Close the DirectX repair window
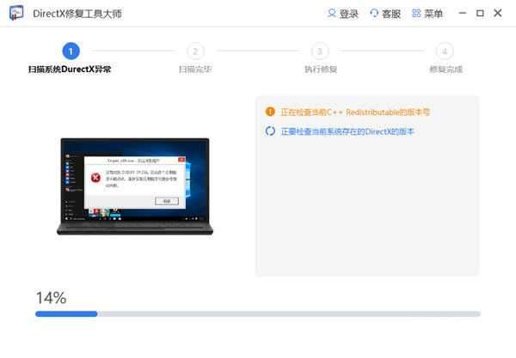Viewport: 516px width, 358px height. point(498,13)
